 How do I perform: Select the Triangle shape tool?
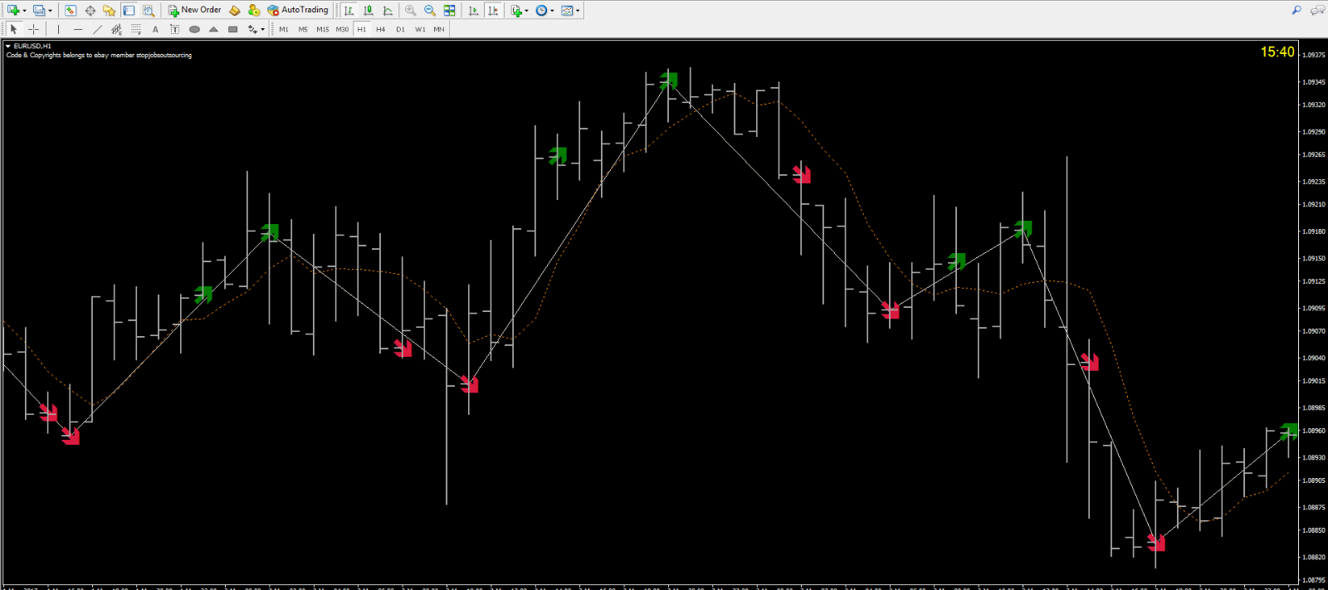(x=213, y=29)
